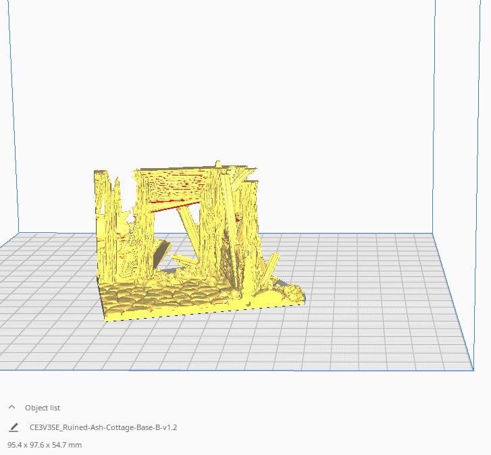Click the tall right wall pillar of the cottage

pos(247,216)
